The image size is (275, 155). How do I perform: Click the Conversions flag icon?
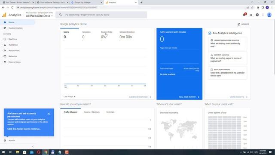click(x=5, y=62)
